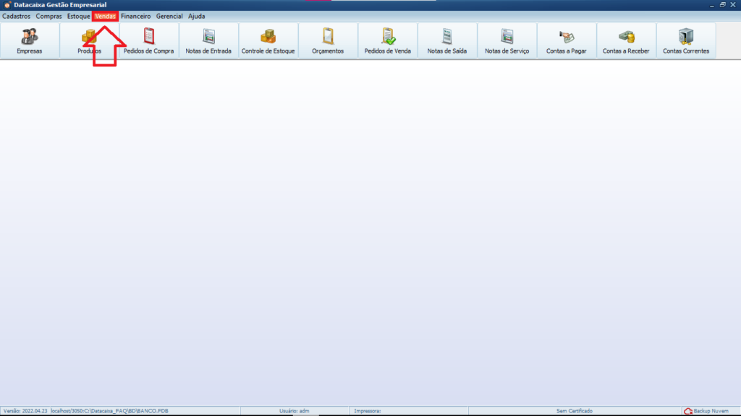
Task: Expand the Gerencial menu
Action: [169, 16]
